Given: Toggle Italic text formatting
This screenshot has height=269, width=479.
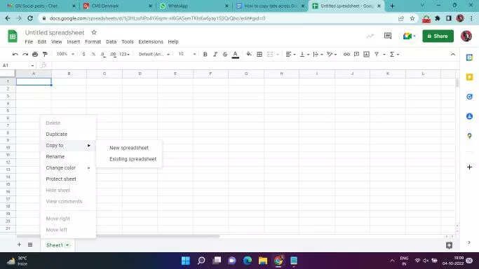Looking at the screenshot, I should point(215,54).
